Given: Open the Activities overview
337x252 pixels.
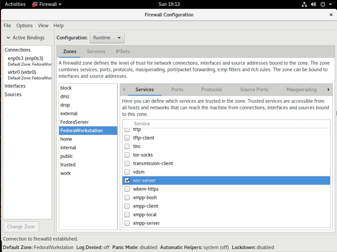Looking at the screenshot, I should pos(15,4).
